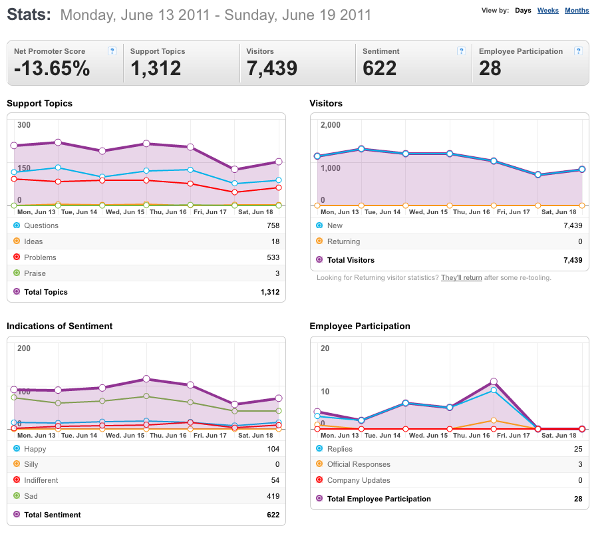Click the purple Total Visitors legend marker
The height and width of the screenshot is (546, 612).
(319, 259)
